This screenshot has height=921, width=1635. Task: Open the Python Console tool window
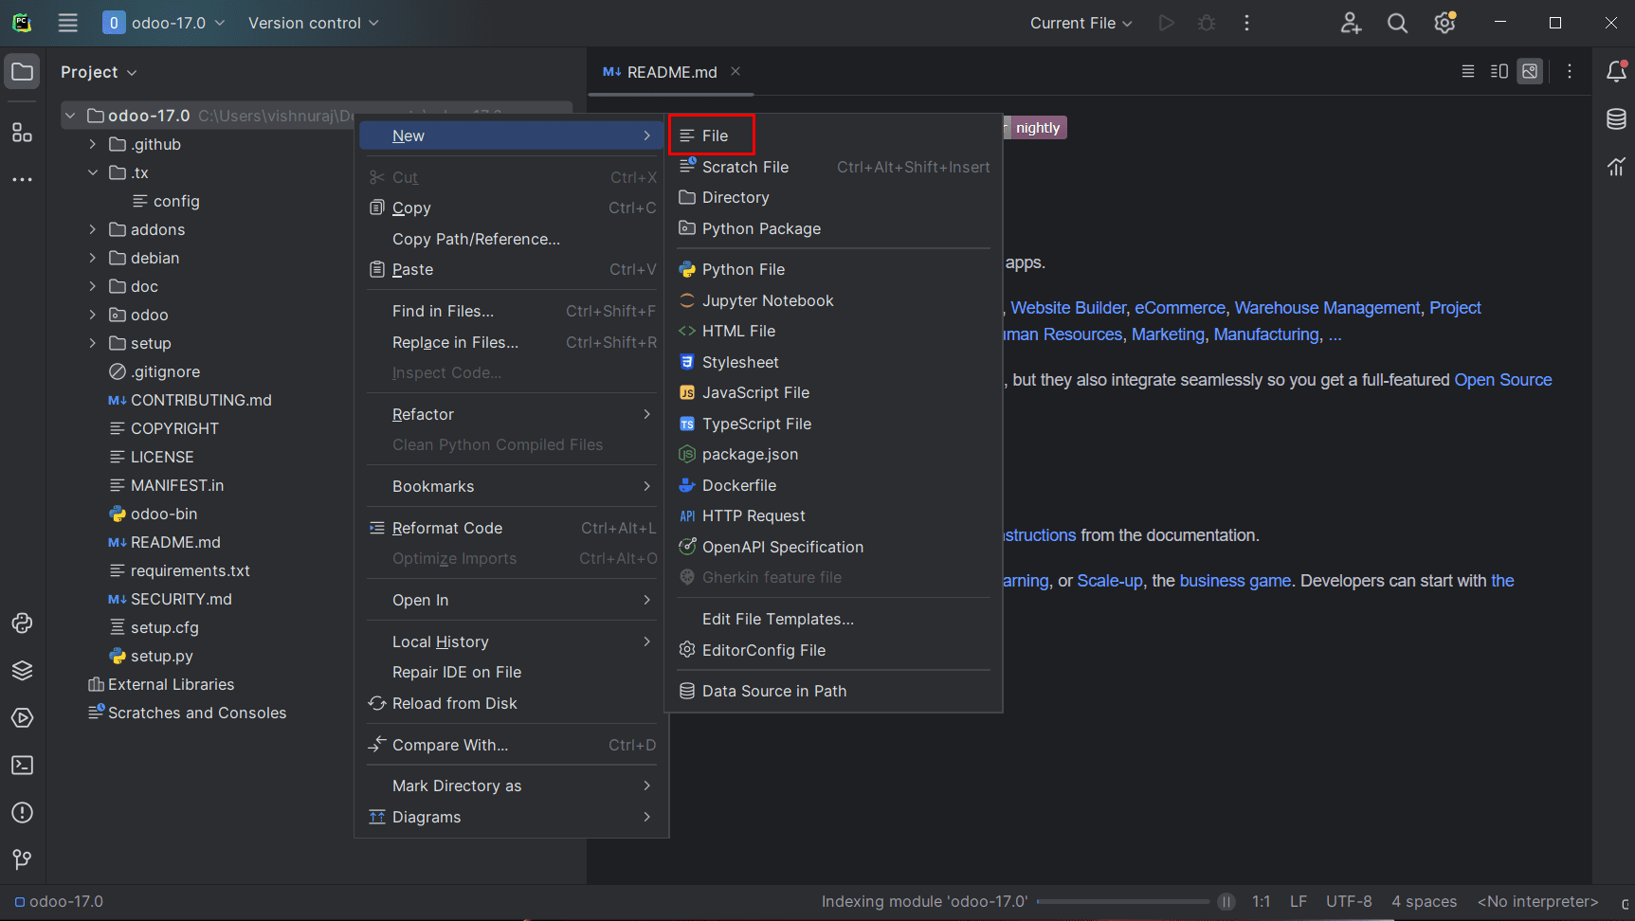point(23,623)
